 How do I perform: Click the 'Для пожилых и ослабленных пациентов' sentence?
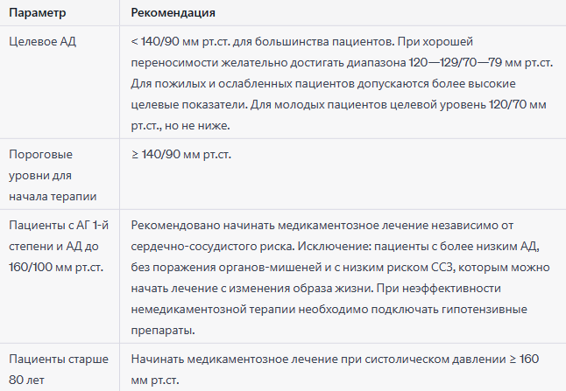pyautogui.click(x=243, y=84)
